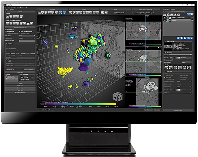The image size is (198, 157).
Task: Hide the Multi-ROI layer using its eye icon
Action: (x=164, y=18)
